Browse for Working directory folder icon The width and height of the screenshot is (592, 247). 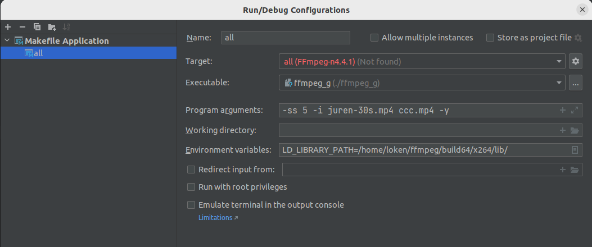575,130
